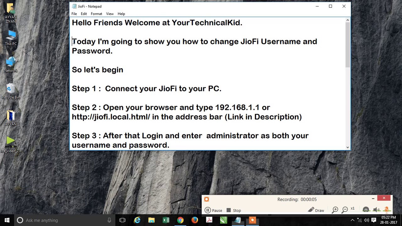402x226 pixels.
Task: Switch to Notepad in the taskbar
Action: (238, 220)
